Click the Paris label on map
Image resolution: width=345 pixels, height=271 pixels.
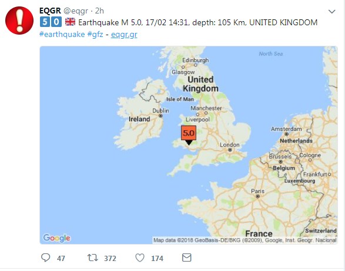tap(257, 191)
